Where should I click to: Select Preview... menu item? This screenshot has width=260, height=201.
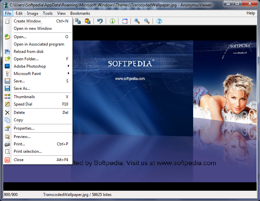(x=38, y=137)
